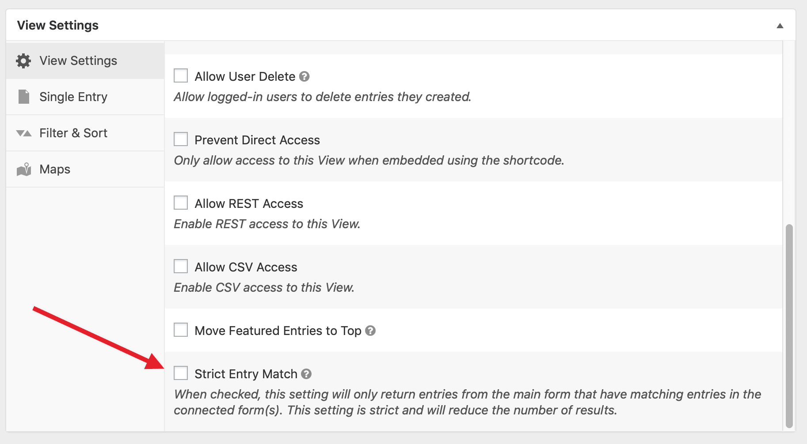Image resolution: width=807 pixels, height=444 pixels.
Task: Check the Prevent Direct Access option
Action: (181, 139)
